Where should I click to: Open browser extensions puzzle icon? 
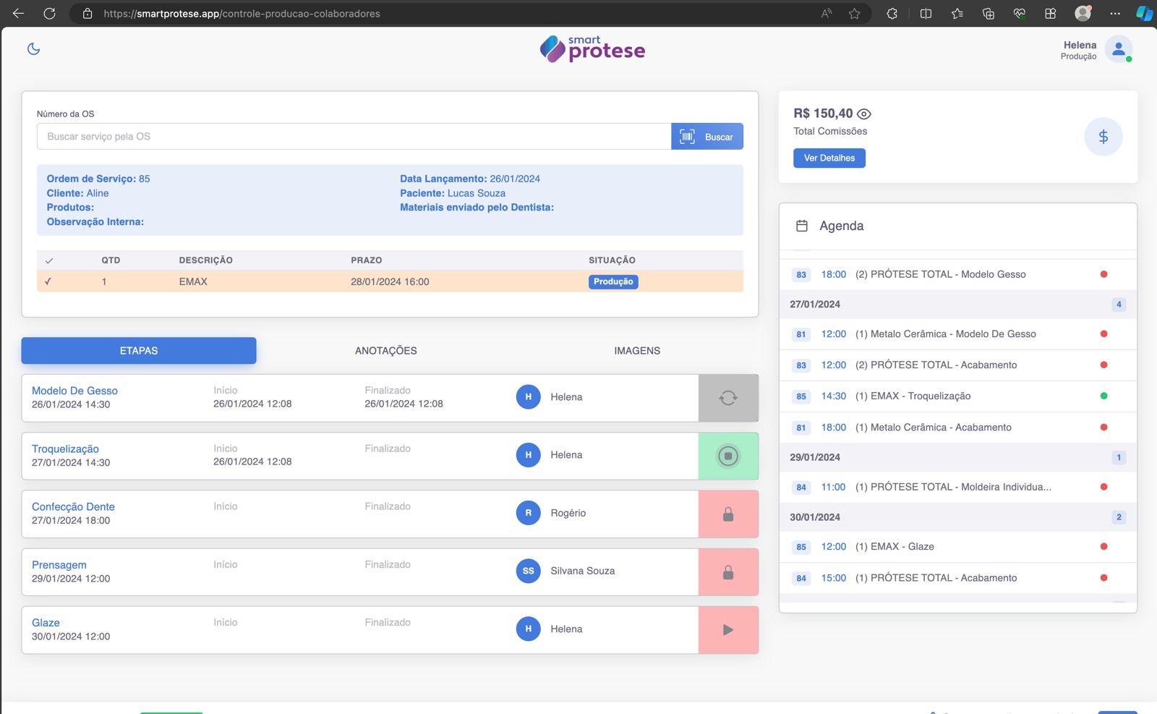click(892, 14)
